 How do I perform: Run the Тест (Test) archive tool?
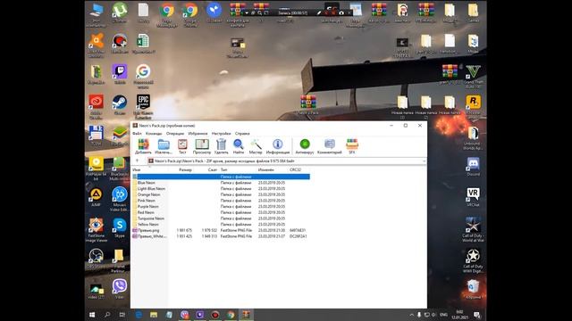[182, 146]
